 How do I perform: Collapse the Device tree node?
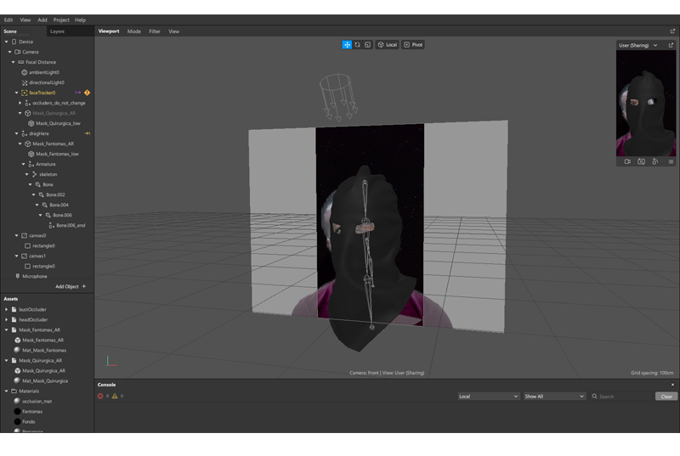coord(7,42)
